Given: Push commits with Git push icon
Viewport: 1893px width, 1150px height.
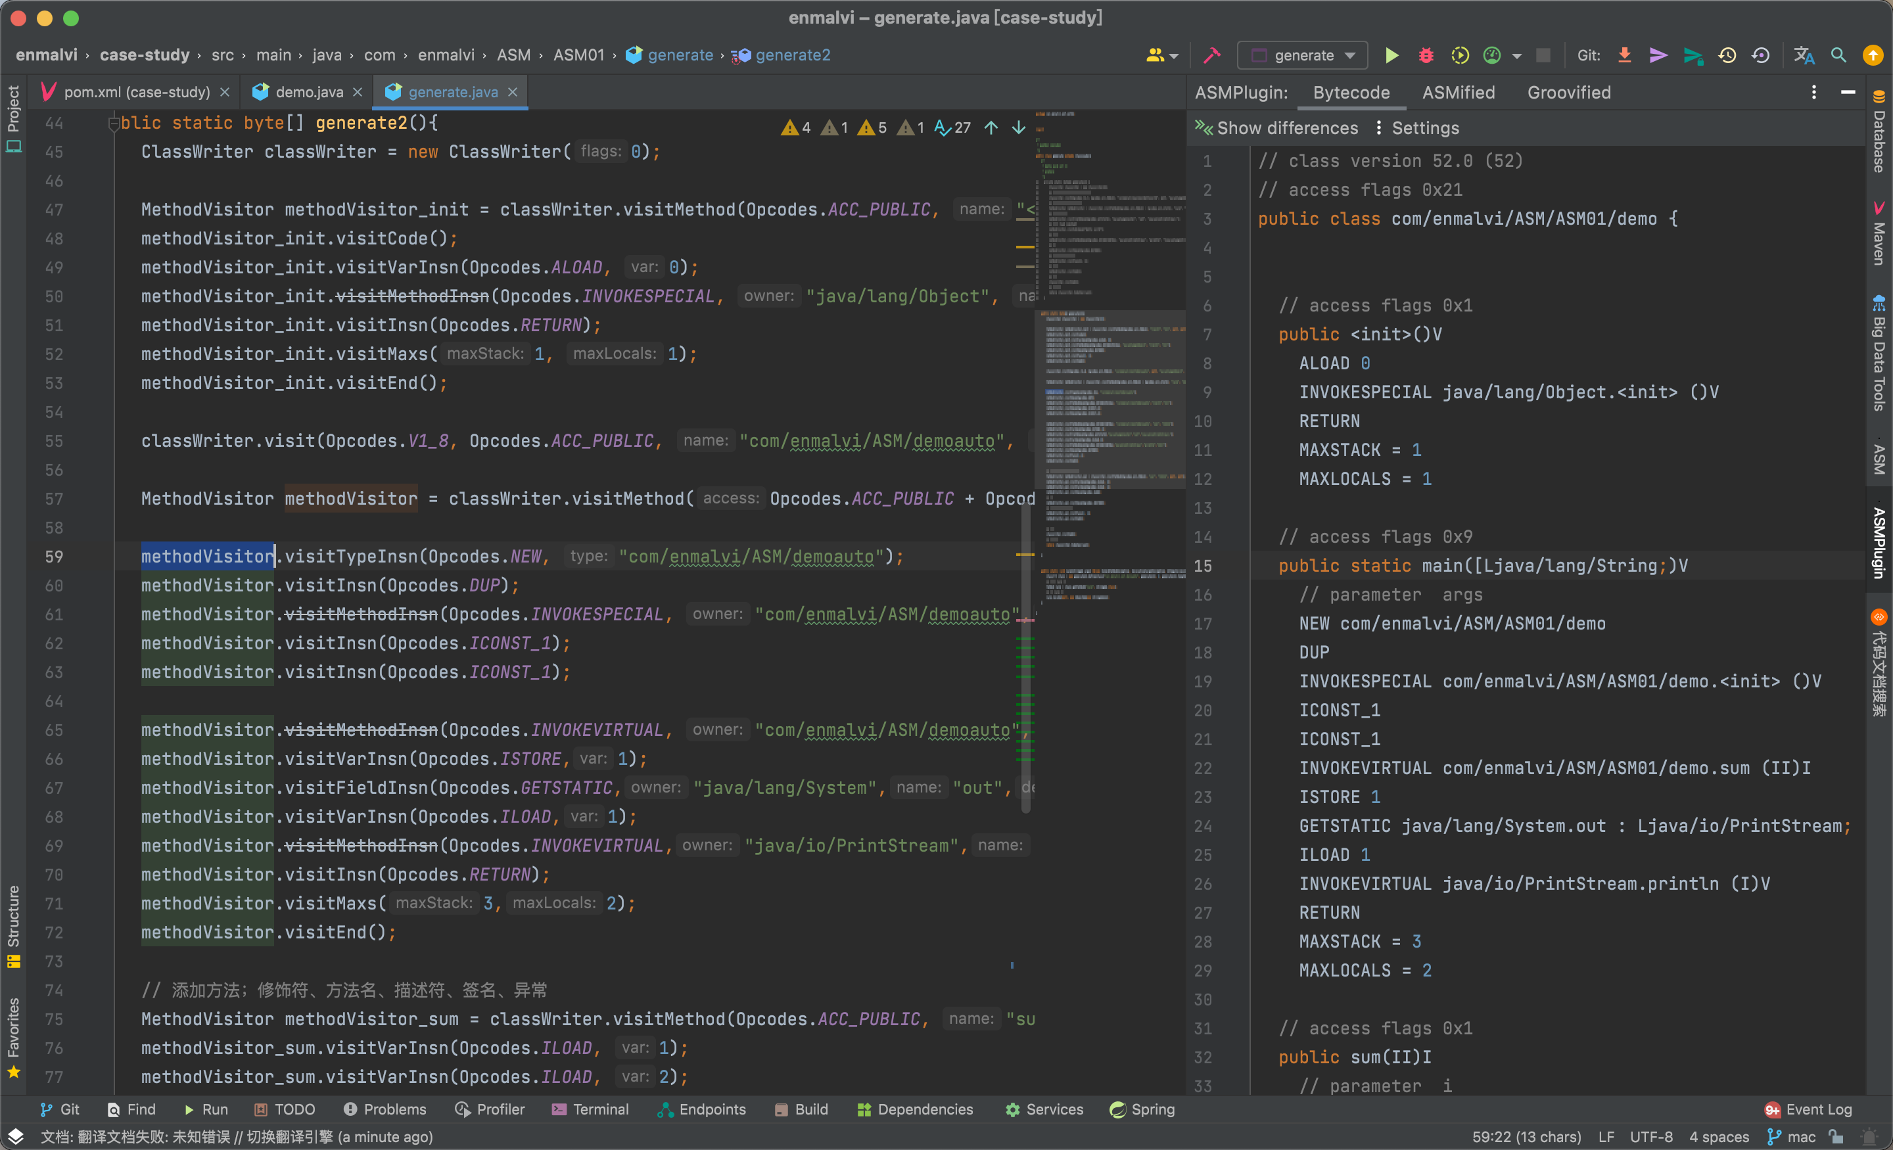Looking at the screenshot, I should (x=1693, y=55).
